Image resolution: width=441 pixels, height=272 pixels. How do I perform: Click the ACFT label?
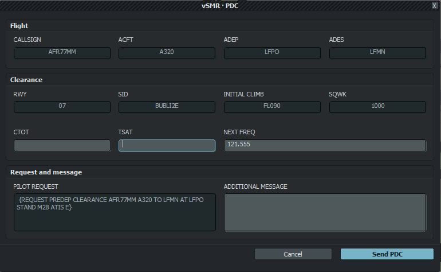pyautogui.click(x=126, y=40)
